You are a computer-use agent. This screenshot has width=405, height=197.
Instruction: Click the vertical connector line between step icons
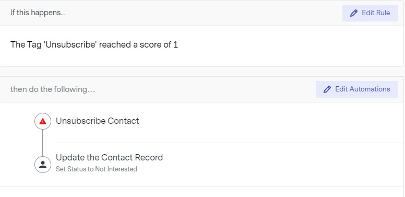click(x=43, y=143)
